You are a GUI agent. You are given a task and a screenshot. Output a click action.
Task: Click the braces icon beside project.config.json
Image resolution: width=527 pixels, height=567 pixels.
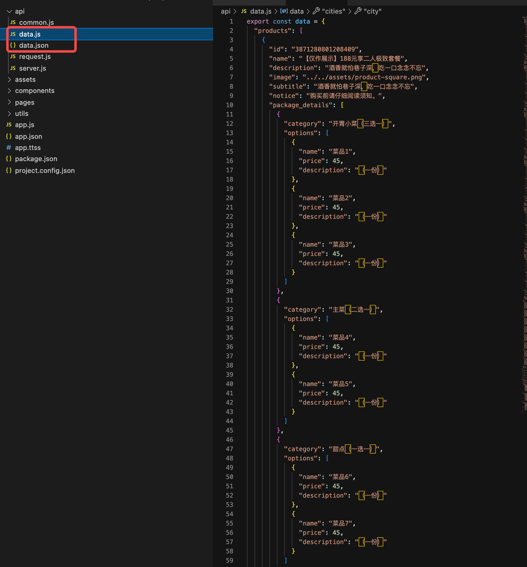[9, 170]
